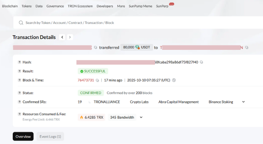Open block 76473731 link
The image size is (263, 144).
pos(86,80)
